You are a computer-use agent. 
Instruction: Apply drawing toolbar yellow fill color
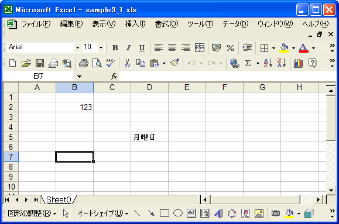[289, 213]
